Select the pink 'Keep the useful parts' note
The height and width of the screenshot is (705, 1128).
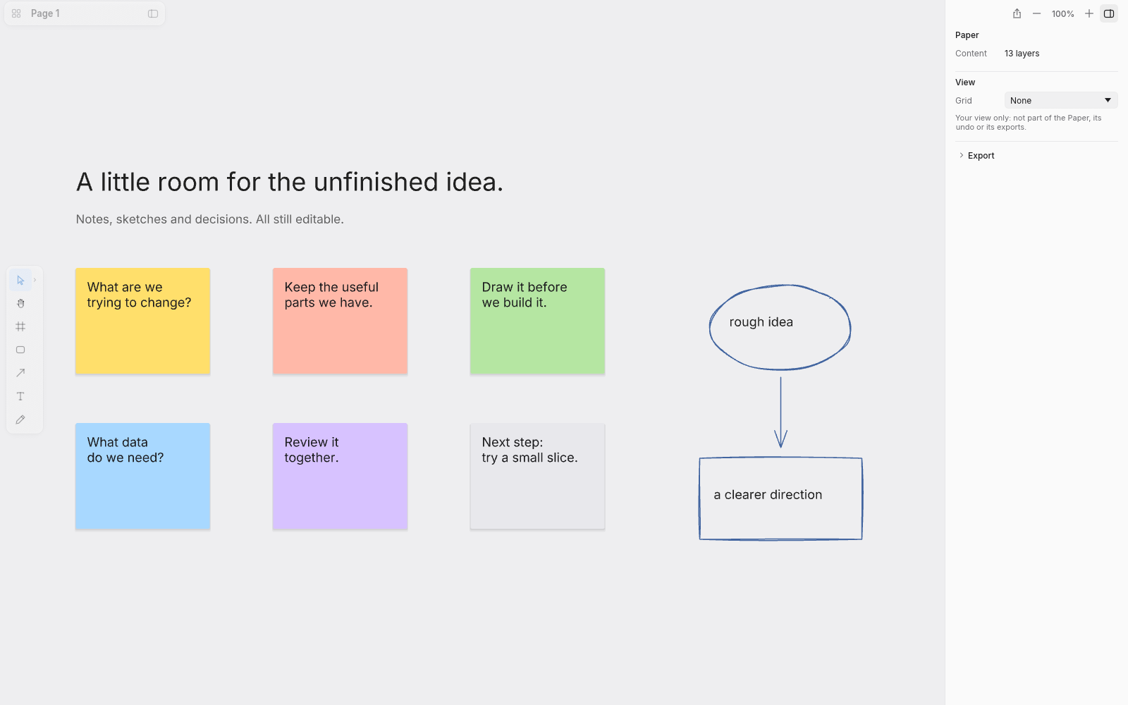pos(341,321)
